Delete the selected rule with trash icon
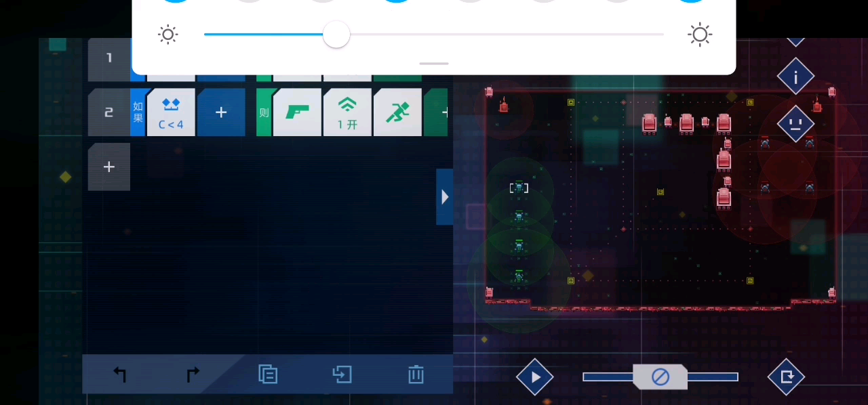 click(416, 374)
